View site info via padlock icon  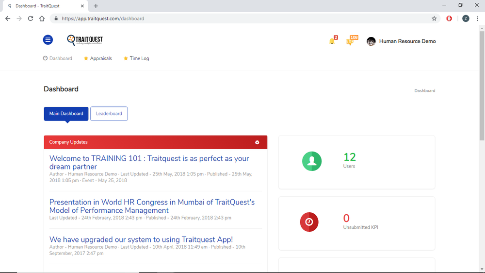56,18
